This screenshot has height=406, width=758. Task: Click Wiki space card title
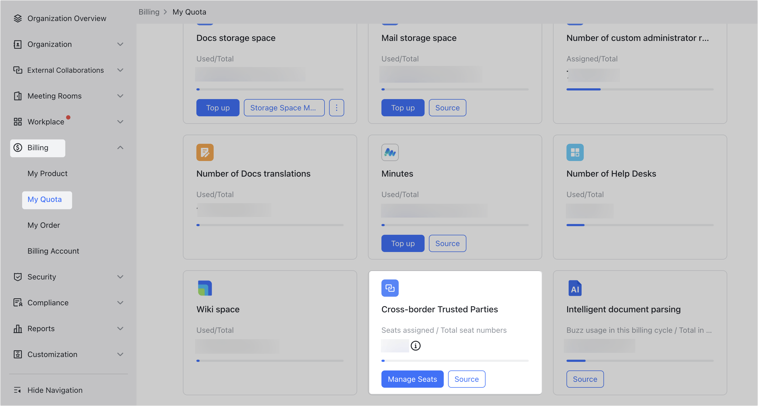click(218, 309)
